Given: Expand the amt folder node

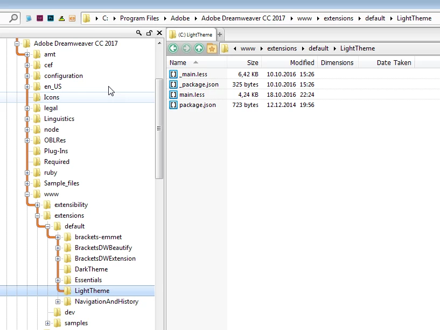Looking at the screenshot, I should 27,54.
